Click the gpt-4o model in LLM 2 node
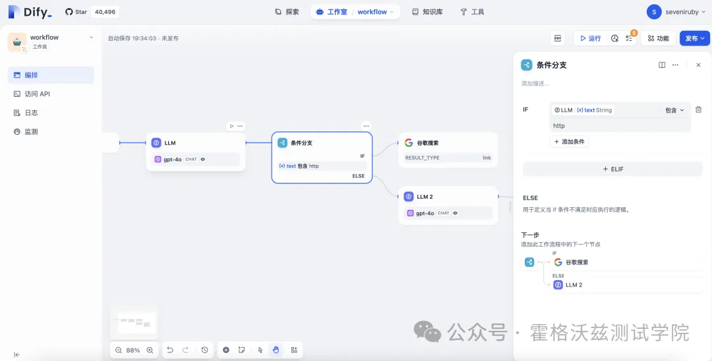The height and width of the screenshot is (361, 712). (x=448, y=213)
